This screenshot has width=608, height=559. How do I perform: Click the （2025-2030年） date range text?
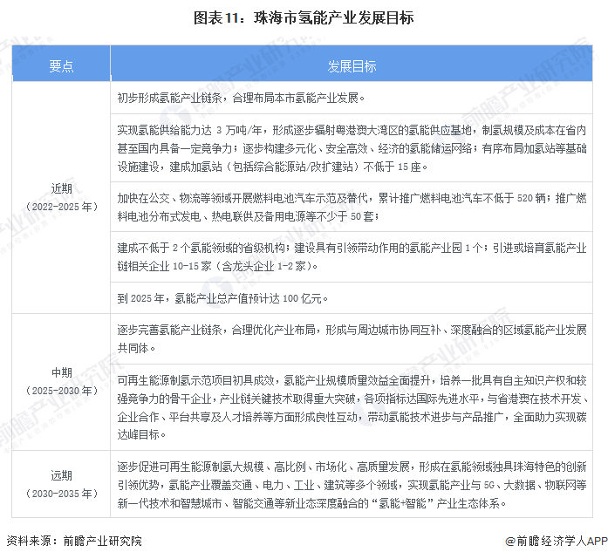(x=61, y=390)
